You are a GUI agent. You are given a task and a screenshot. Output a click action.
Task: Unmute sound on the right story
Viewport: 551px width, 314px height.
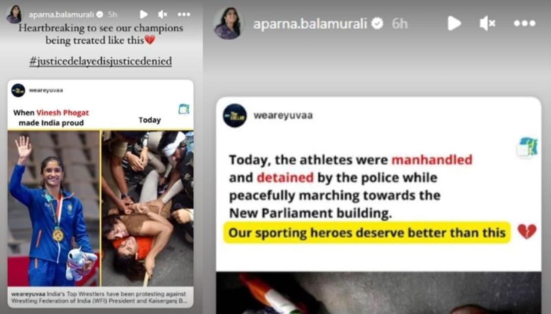click(488, 23)
